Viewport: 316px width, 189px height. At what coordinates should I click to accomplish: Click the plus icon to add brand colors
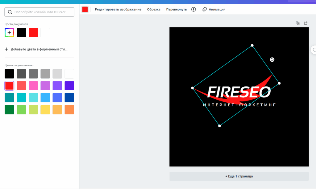(x=6, y=49)
